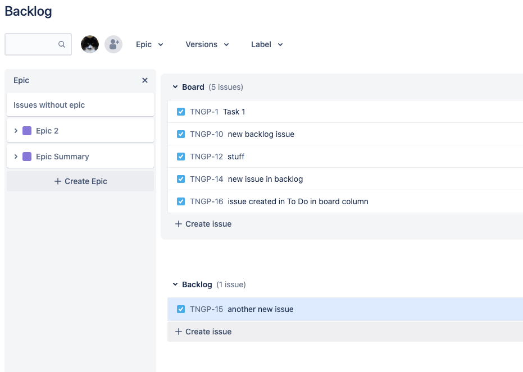
Task: Open the Label filter dropdown
Action: pos(267,44)
